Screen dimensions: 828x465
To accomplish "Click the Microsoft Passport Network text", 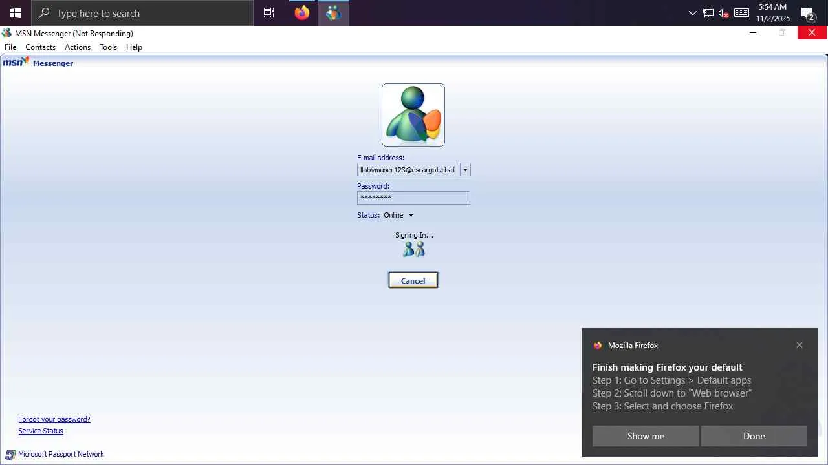I will (x=61, y=455).
